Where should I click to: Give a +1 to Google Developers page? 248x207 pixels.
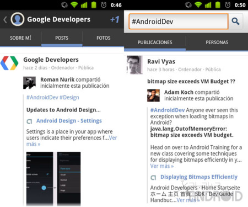[x=115, y=19]
